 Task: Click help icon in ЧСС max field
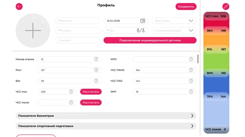[x=71, y=92]
